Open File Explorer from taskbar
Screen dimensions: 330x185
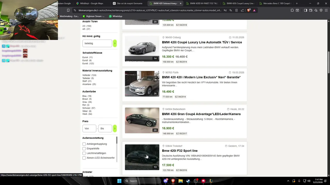(180, 181)
